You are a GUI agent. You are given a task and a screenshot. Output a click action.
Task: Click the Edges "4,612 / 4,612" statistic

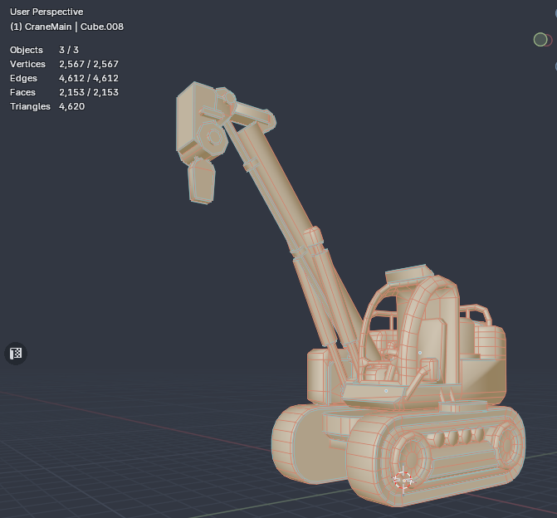click(x=89, y=78)
